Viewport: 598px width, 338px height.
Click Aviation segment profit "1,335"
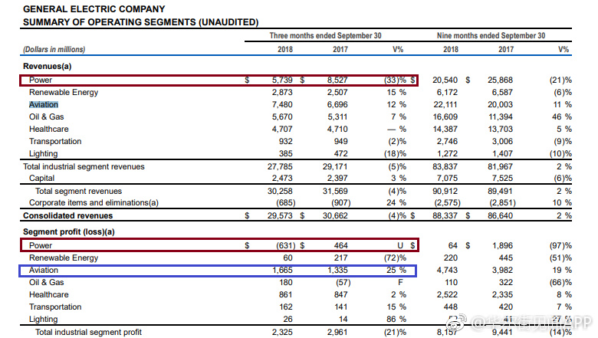tap(337, 271)
